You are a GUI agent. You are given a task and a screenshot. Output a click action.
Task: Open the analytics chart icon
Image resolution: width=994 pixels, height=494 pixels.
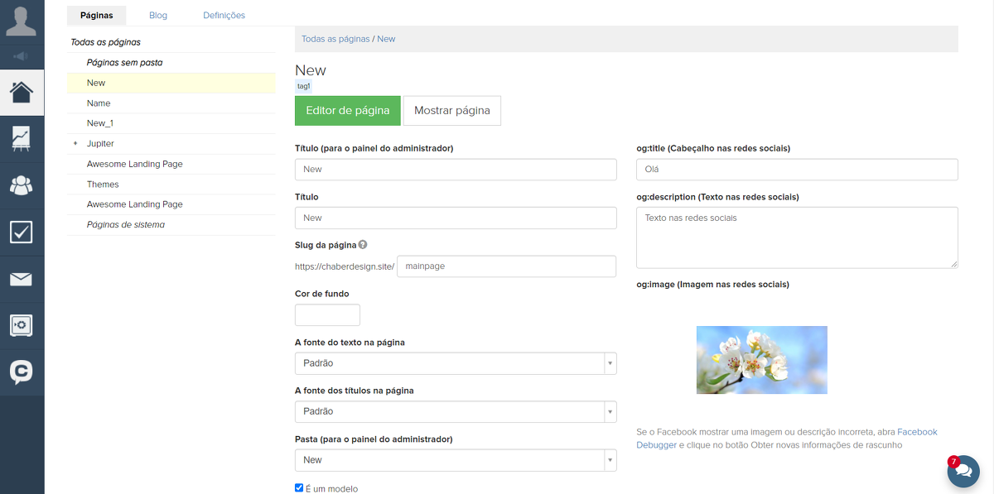tap(22, 138)
